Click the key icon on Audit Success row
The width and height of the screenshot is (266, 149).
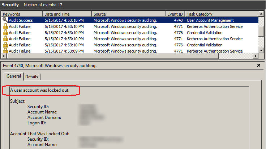click(5, 20)
